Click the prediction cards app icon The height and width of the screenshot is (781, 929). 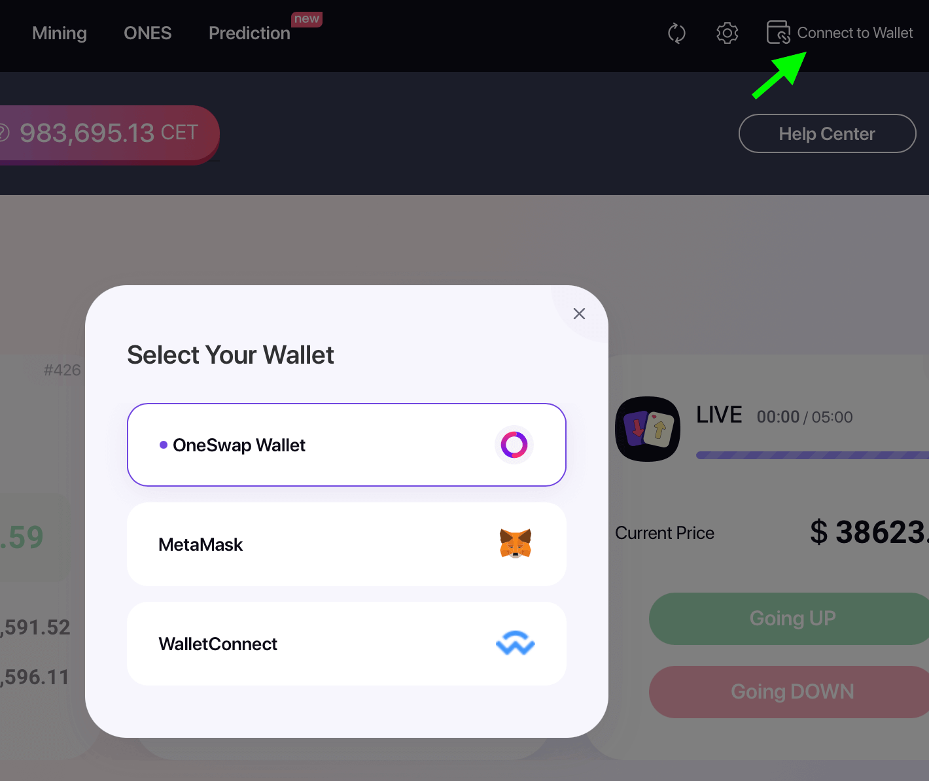point(648,429)
